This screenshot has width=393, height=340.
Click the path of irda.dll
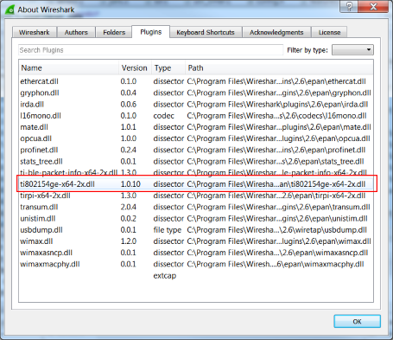pyautogui.click(x=277, y=105)
